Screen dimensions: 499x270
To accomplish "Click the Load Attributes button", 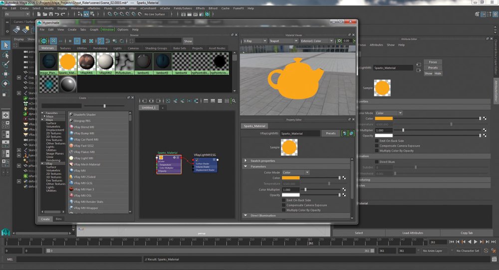I will (x=413, y=233).
